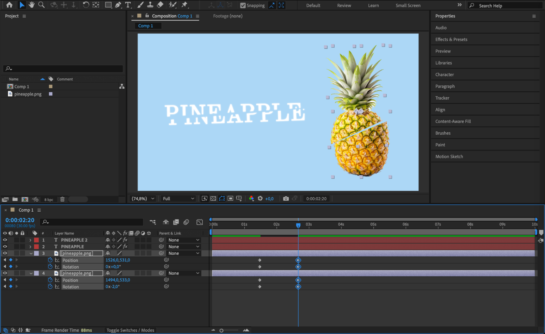Select the Hand tool
The width and height of the screenshot is (545, 334).
click(x=31, y=5)
